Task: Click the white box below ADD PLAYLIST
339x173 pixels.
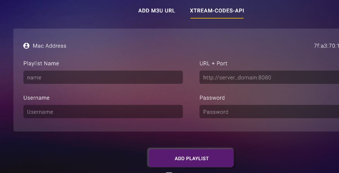Action: coord(169,172)
